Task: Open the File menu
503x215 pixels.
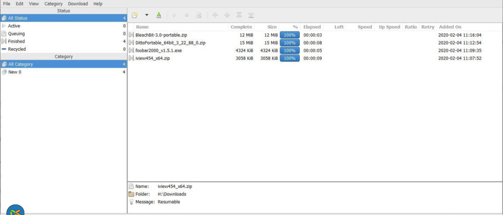Action: tap(6, 4)
